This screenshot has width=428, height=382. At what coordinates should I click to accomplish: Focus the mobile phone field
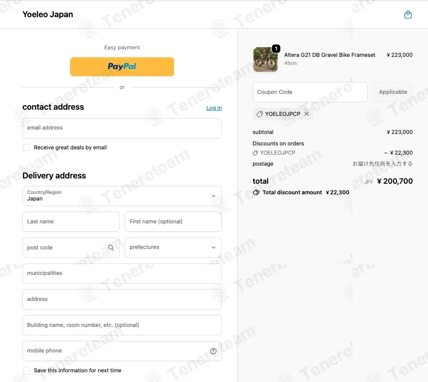(122, 351)
